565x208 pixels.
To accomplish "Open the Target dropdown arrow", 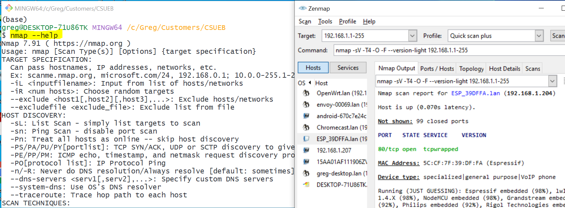I will [x=412, y=36].
